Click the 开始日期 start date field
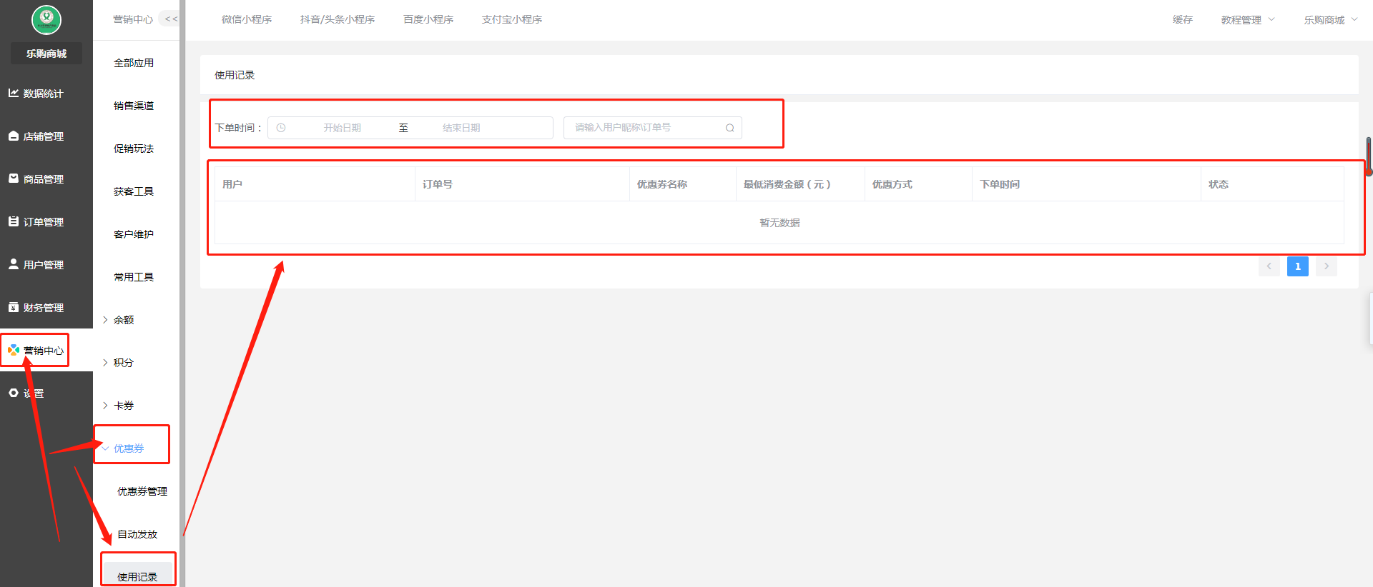This screenshot has height=587, width=1373. (x=342, y=128)
